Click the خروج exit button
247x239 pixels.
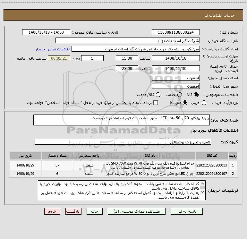tap(52, 211)
